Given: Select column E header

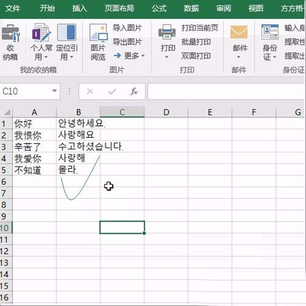Looking at the screenshot, I should 210,112.
